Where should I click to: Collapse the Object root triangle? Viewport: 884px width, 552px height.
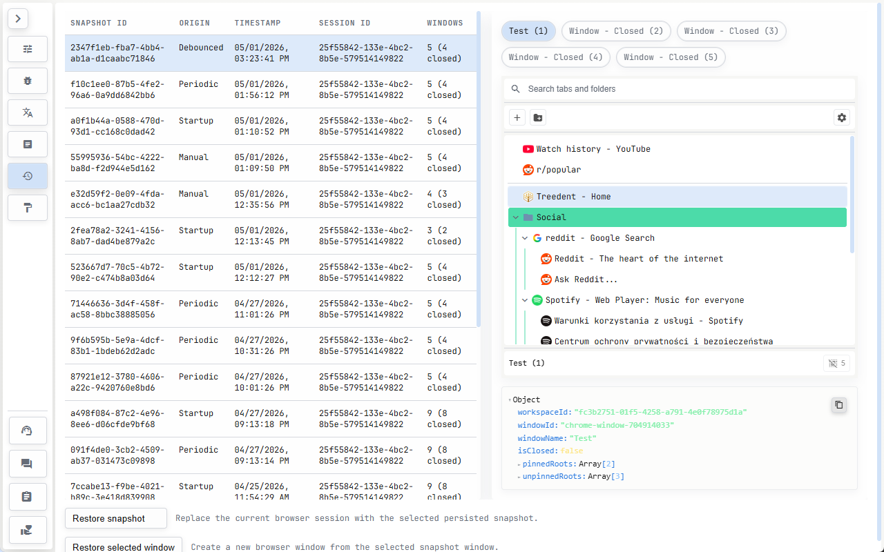(x=510, y=400)
